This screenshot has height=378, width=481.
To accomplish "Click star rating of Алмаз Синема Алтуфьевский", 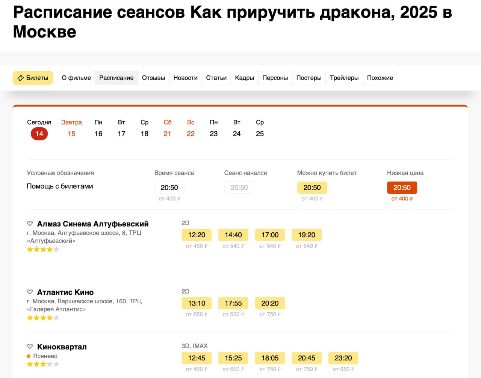I will click(x=43, y=250).
